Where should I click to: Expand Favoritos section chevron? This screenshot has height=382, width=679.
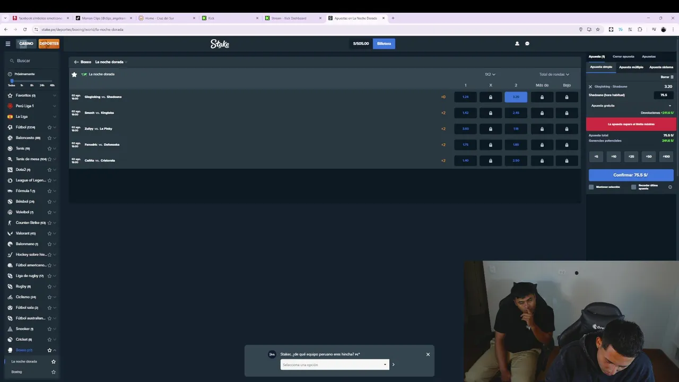(x=55, y=95)
